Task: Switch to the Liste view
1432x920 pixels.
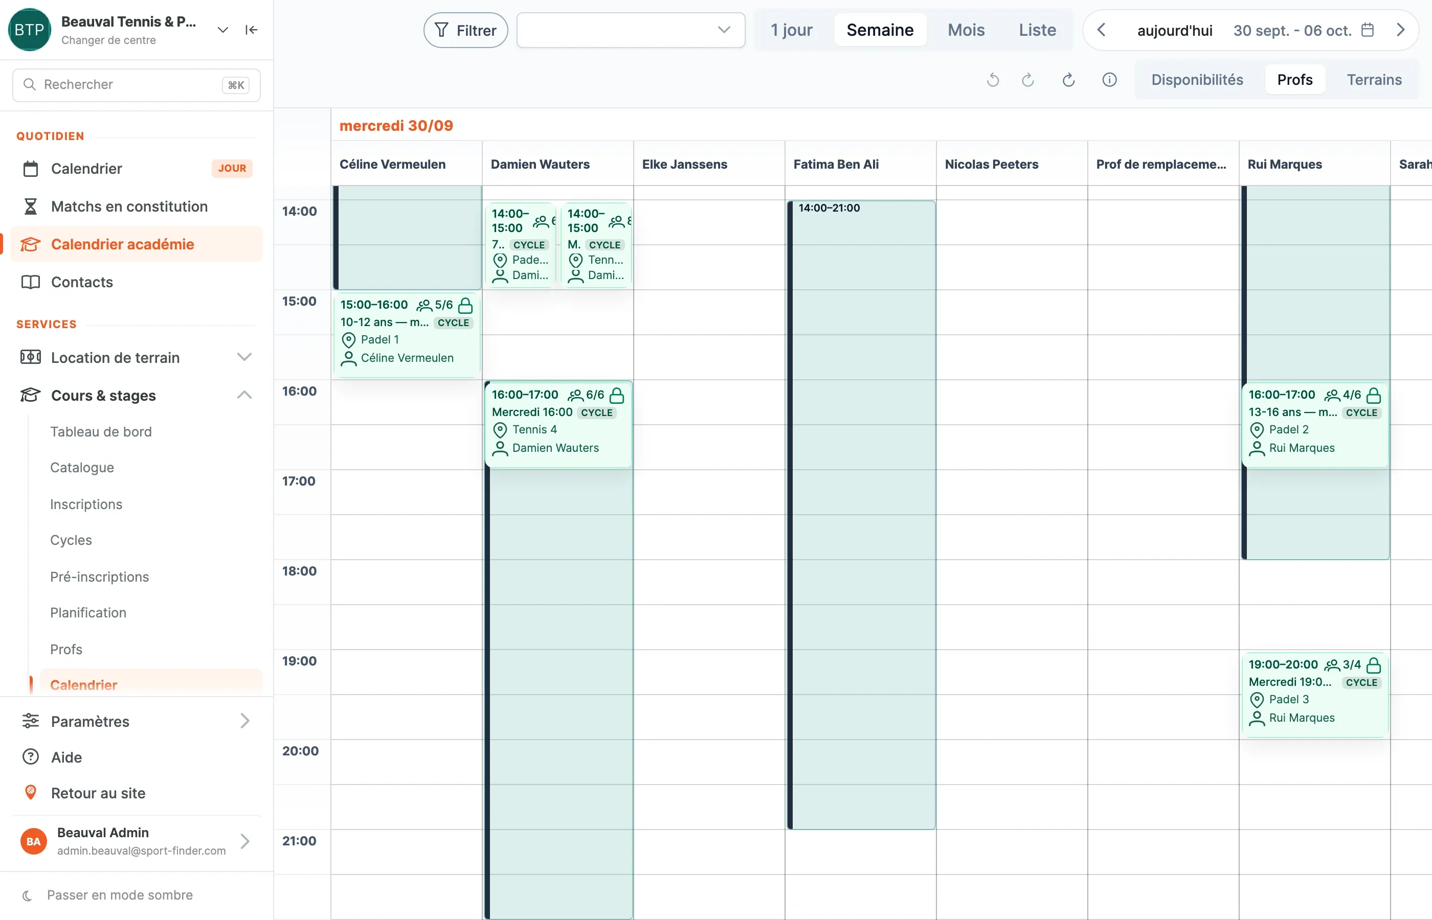Action: pyautogui.click(x=1037, y=30)
